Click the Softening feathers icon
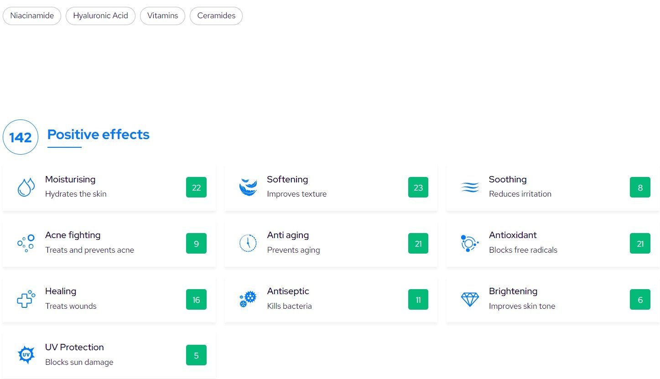This screenshot has height=379, width=660. coord(248,187)
